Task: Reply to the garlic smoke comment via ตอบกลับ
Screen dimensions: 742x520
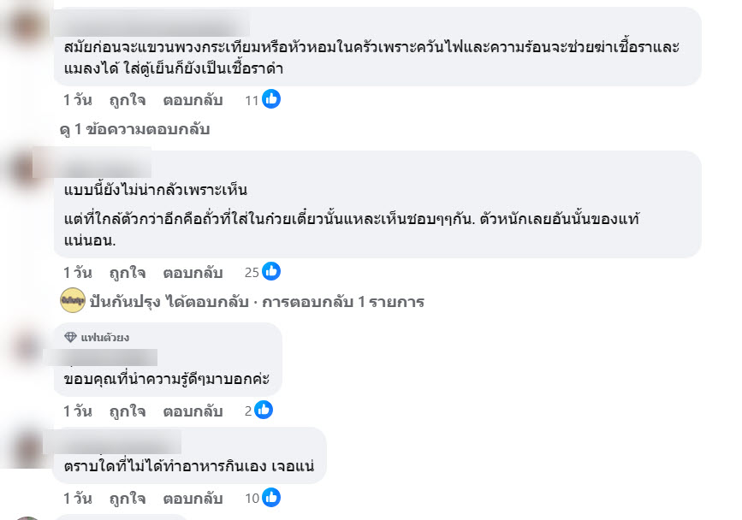Action: 193,100
